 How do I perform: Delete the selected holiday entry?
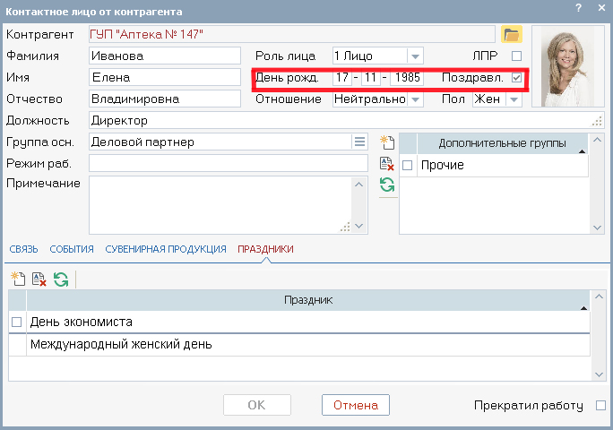click(39, 279)
